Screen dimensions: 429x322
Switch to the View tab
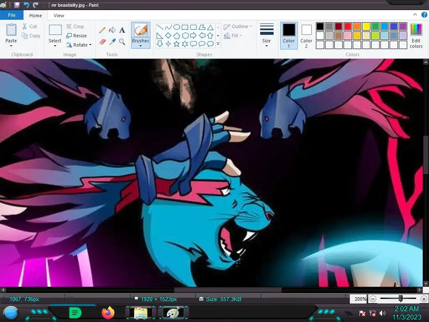point(59,16)
